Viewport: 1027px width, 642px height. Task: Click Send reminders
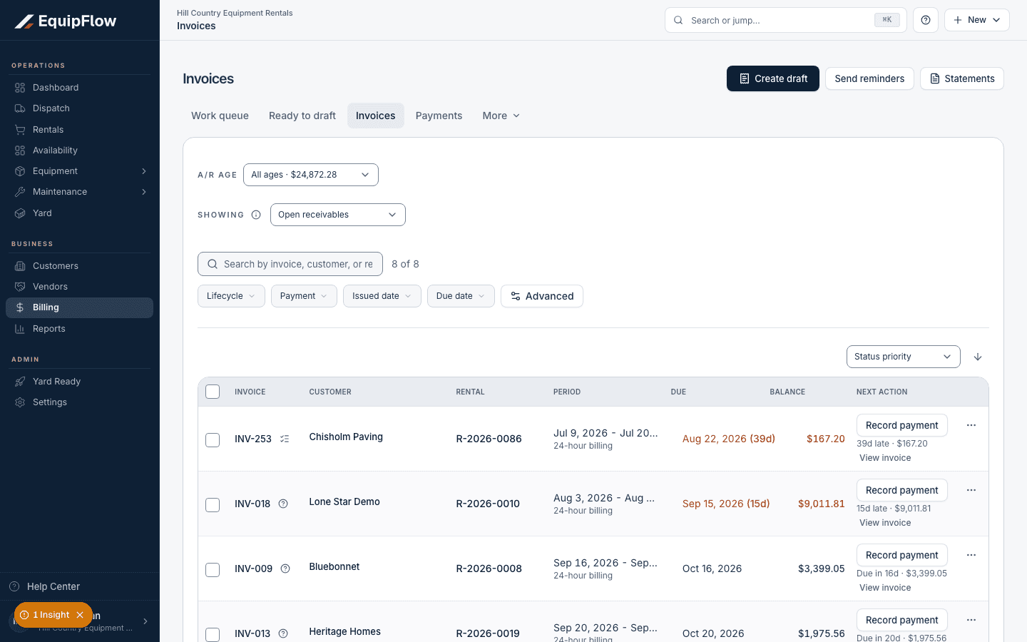[869, 78]
